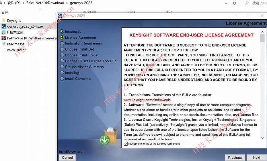Select the readme.txt file icon
267x161 pixels.
pyautogui.click(x=4, y=44)
